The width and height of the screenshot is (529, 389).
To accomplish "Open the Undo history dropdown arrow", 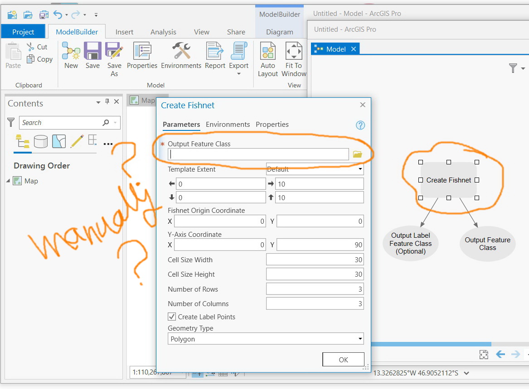I will coord(67,15).
